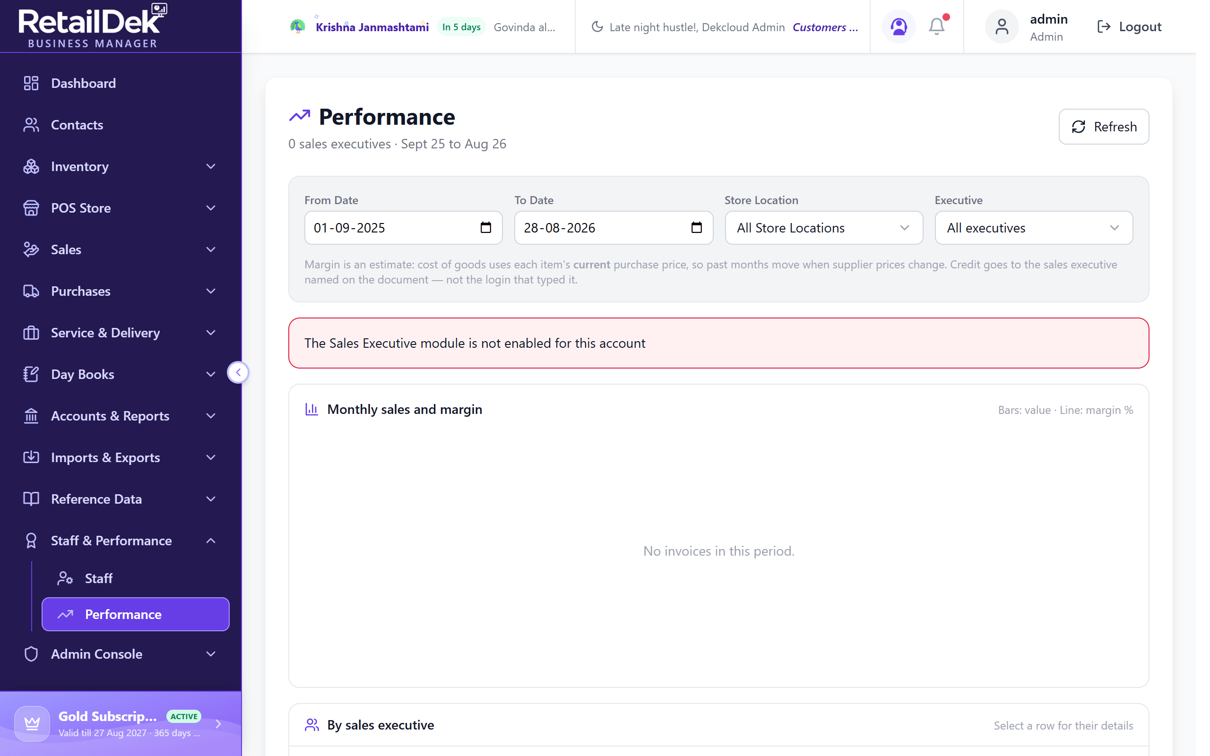The width and height of the screenshot is (1210, 756).
Task: Click the RetailDek Business Manager logo
Action: (x=93, y=26)
